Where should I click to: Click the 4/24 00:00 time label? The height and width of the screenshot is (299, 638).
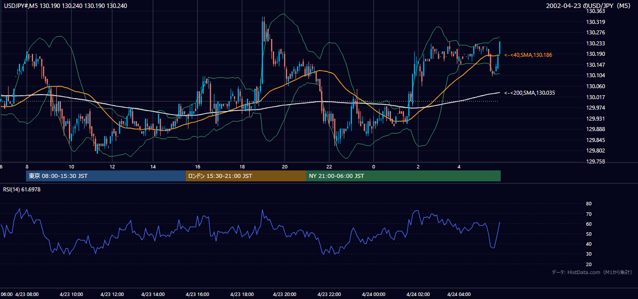(373, 294)
